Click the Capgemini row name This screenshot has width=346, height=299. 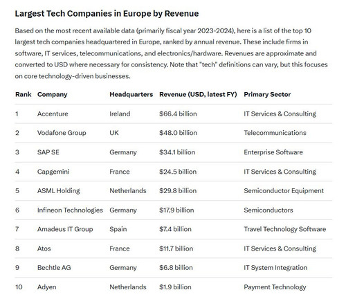(53, 172)
